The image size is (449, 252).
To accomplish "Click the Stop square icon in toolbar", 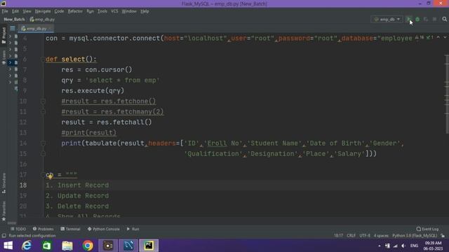I will coord(434,19).
